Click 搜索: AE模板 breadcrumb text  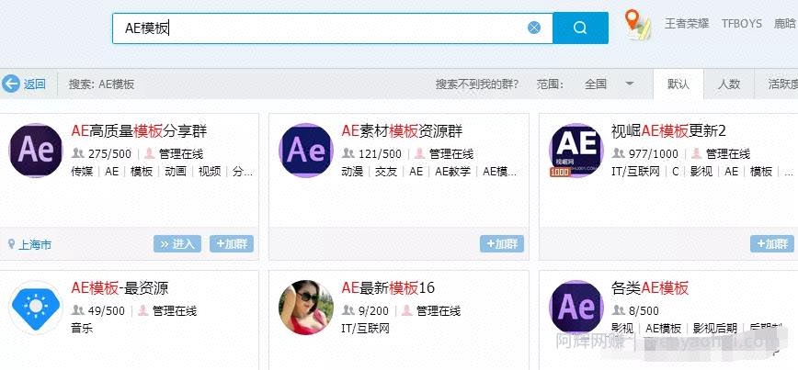tap(101, 84)
